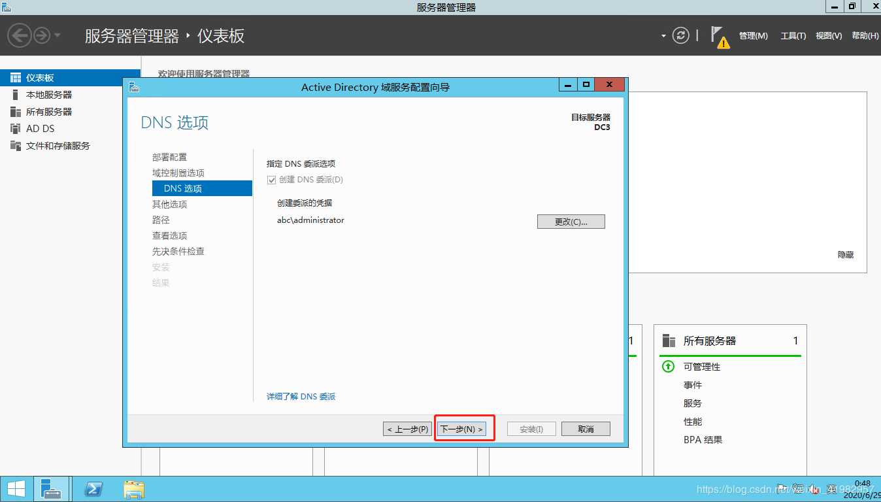Open the 工具(T) menu
Image resolution: width=881 pixels, height=502 pixels.
[x=793, y=36]
